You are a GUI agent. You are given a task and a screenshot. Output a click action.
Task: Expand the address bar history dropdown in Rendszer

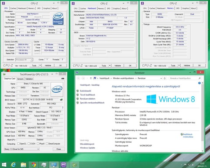pyautogui.click(x=161, y=78)
